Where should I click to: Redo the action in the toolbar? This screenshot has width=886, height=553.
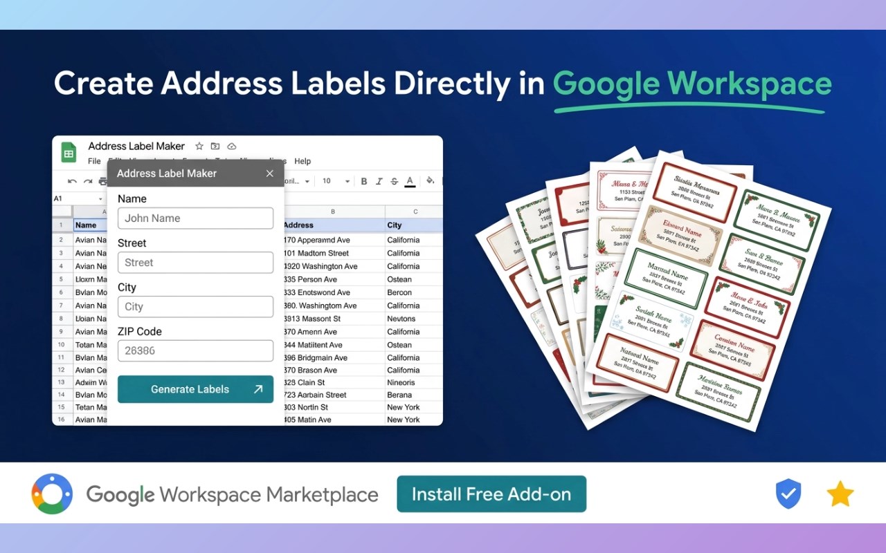[88, 181]
